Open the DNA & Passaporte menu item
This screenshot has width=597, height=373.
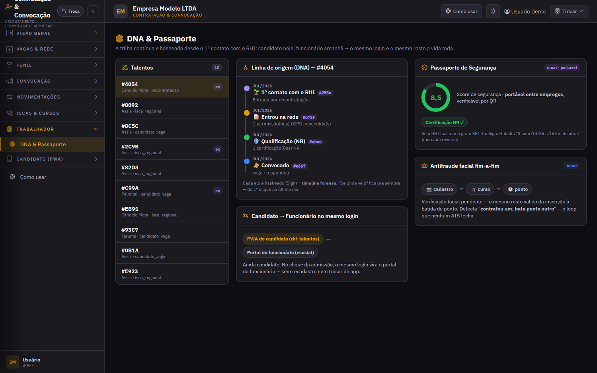point(53,144)
